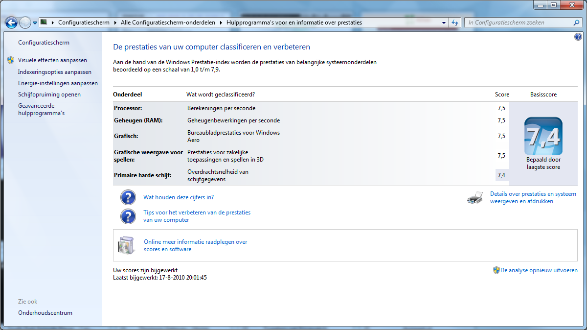Image resolution: width=587 pixels, height=330 pixels.
Task: Click the Forward navigation arrow
Action: (x=25, y=23)
